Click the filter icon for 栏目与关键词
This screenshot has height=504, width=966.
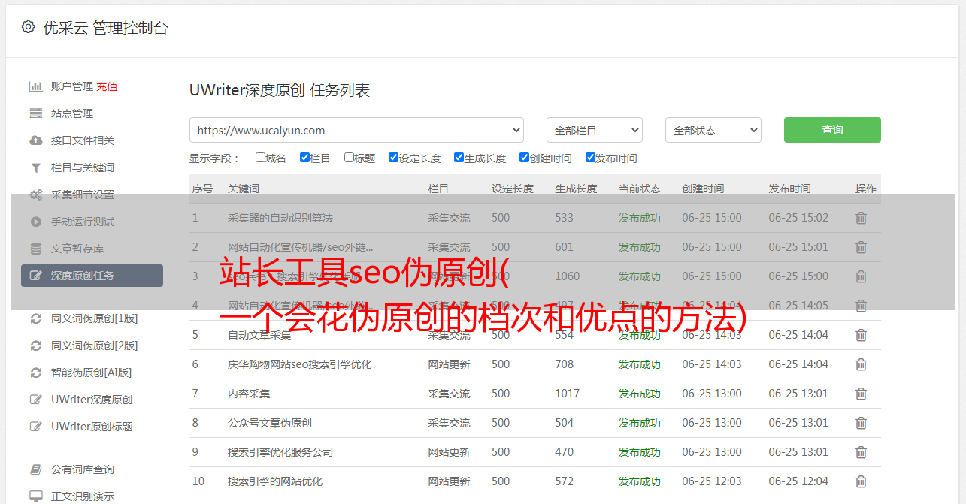tap(35, 167)
